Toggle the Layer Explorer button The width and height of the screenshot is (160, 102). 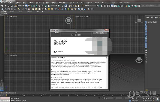point(109,6)
